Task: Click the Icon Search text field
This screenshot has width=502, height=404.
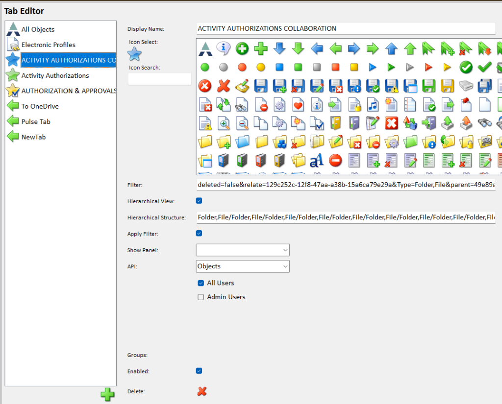Action: [x=159, y=79]
